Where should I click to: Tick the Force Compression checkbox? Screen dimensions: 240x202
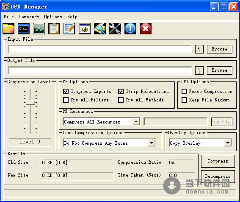184,92
